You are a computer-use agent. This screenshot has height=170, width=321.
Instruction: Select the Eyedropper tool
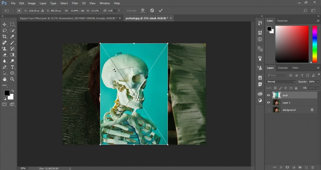click(12, 37)
